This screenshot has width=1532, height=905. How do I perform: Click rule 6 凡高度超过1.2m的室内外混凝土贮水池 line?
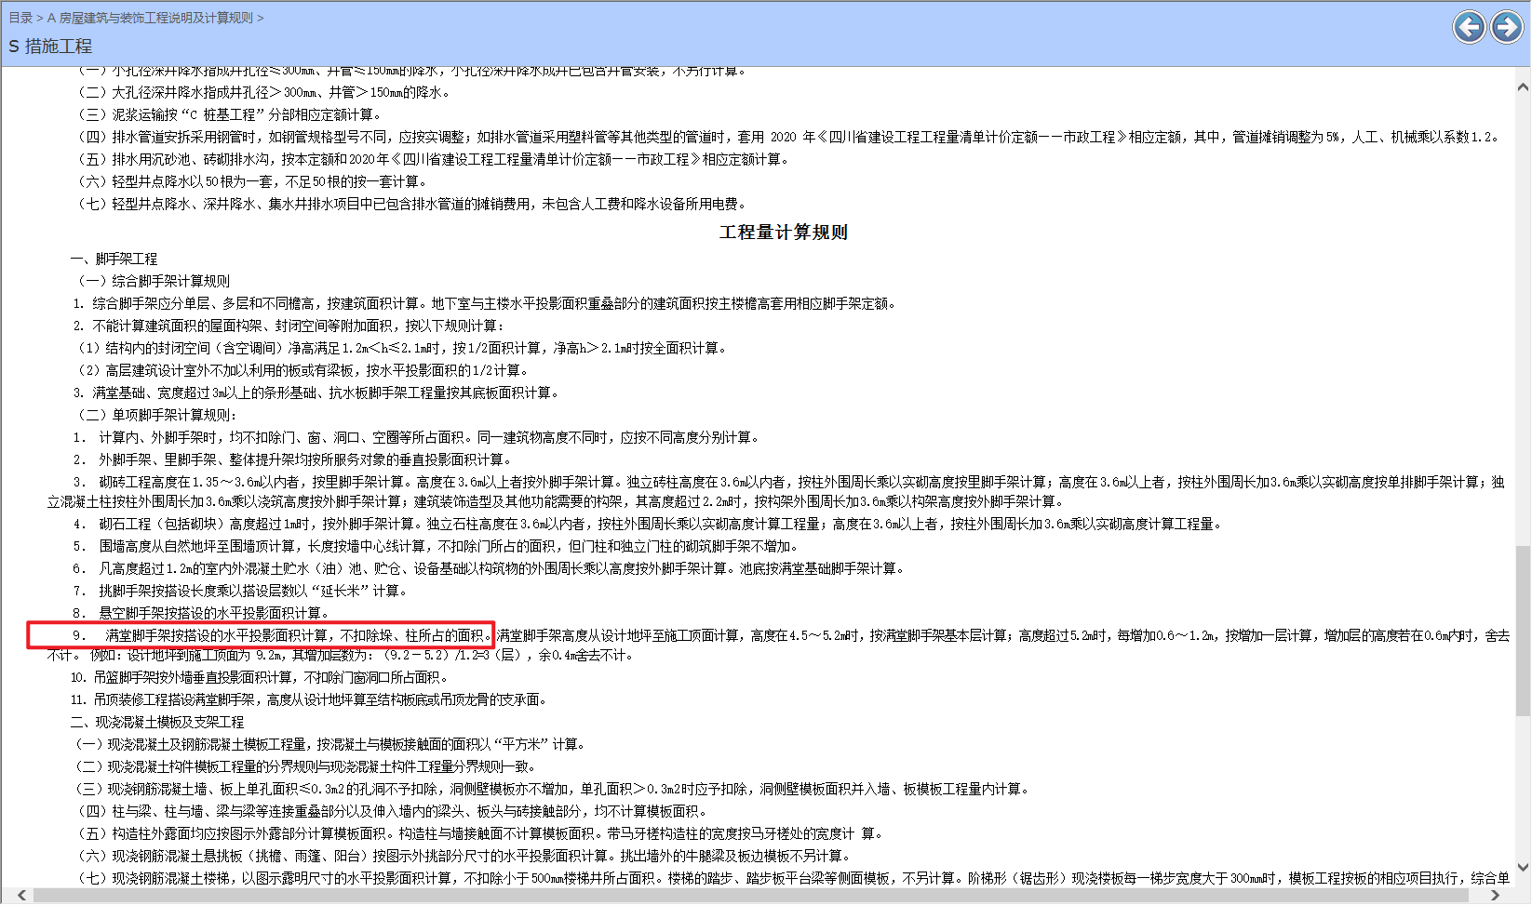pos(488,568)
